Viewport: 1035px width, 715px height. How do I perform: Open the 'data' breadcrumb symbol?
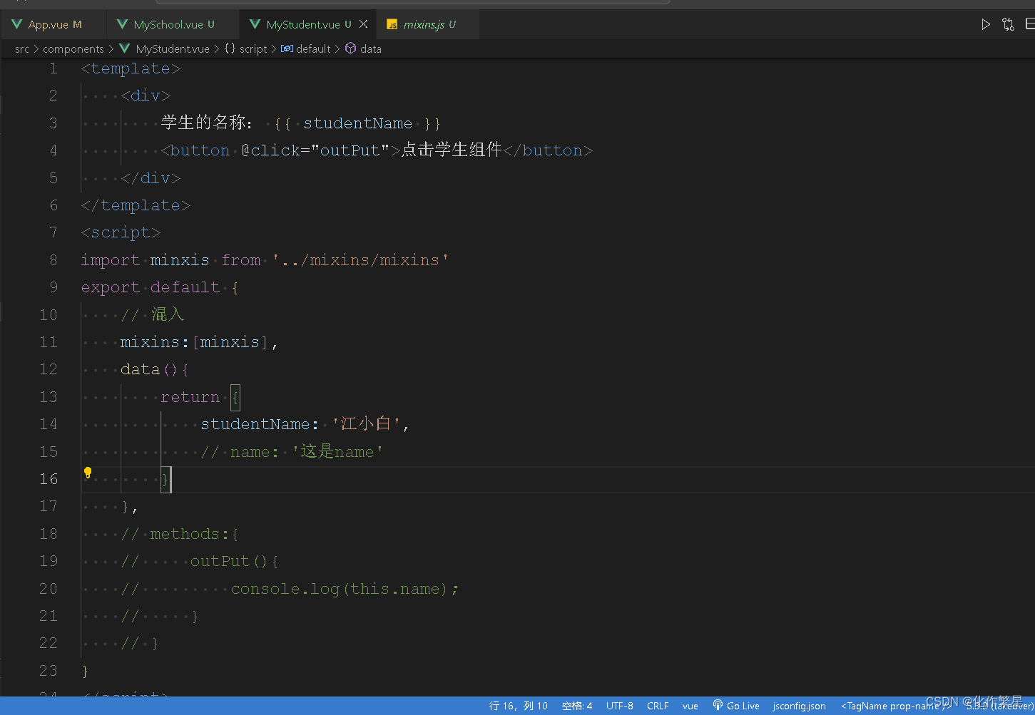(363, 48)
